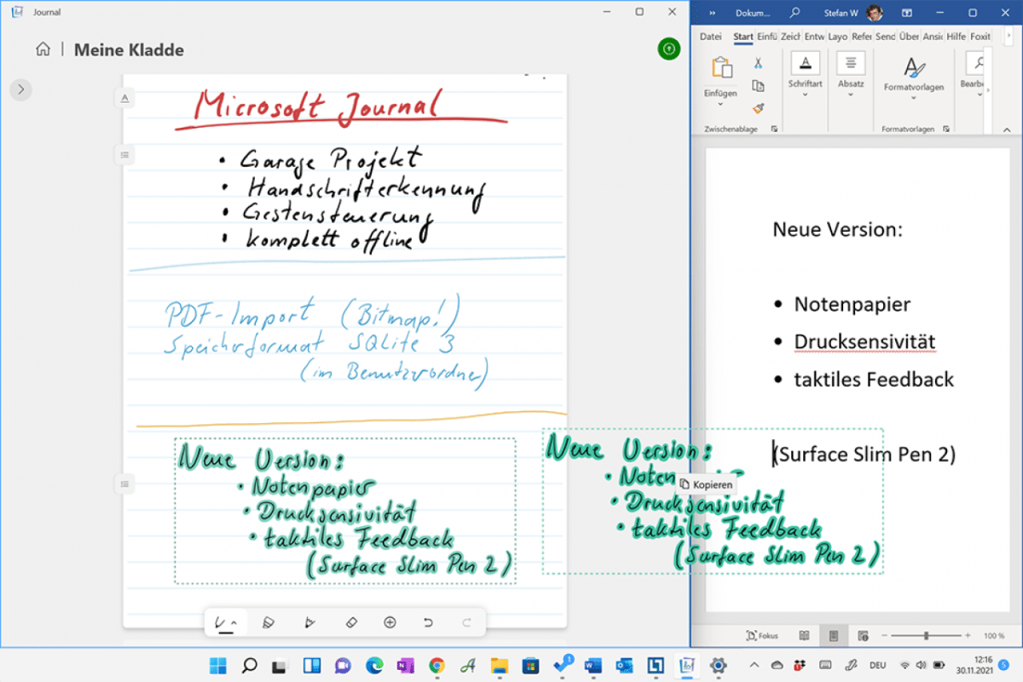Click the undo arrow in Journal toolbar
Image resolution: width=1023 pixels, height=682 pixels.
click(x=428, y=622)
